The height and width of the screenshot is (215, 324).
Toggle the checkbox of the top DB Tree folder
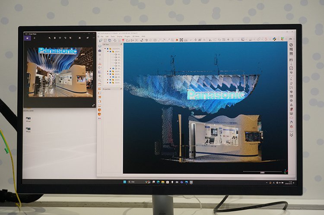pos(108,49)
